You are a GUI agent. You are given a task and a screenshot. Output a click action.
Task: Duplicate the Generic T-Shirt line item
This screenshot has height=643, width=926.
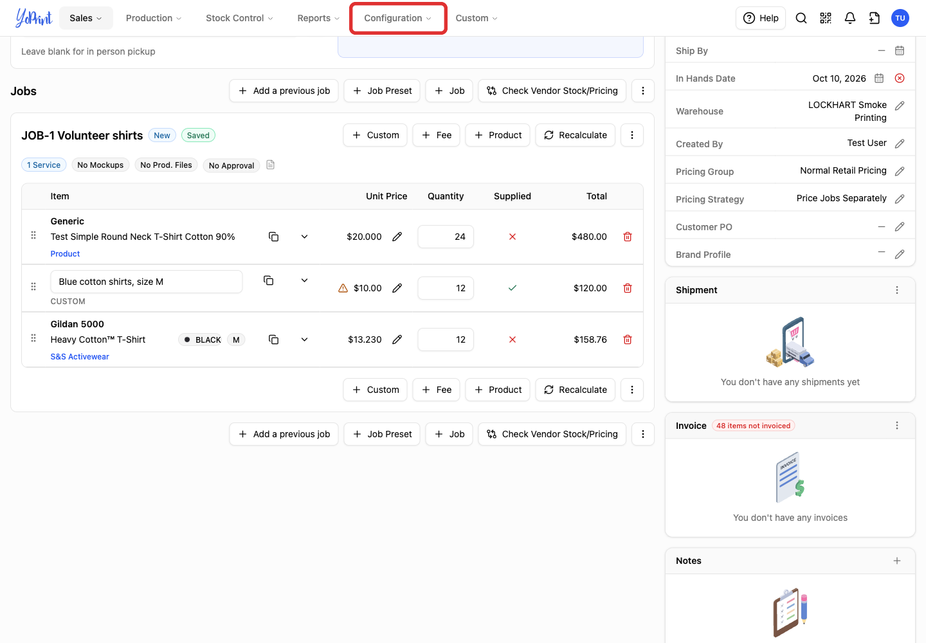click(x=273, y=237)
